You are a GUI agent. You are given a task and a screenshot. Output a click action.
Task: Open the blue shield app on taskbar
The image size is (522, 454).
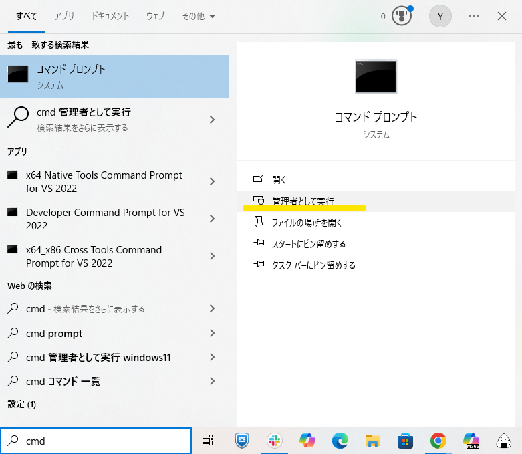[x=242, y=441]
